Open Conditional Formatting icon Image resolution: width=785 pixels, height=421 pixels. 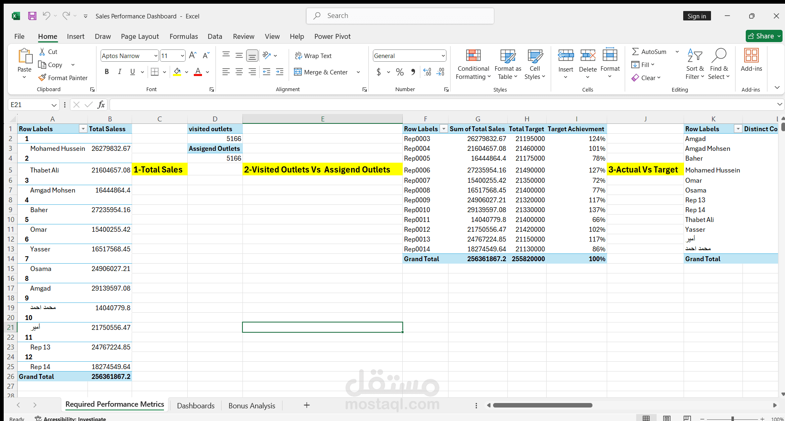473,55
